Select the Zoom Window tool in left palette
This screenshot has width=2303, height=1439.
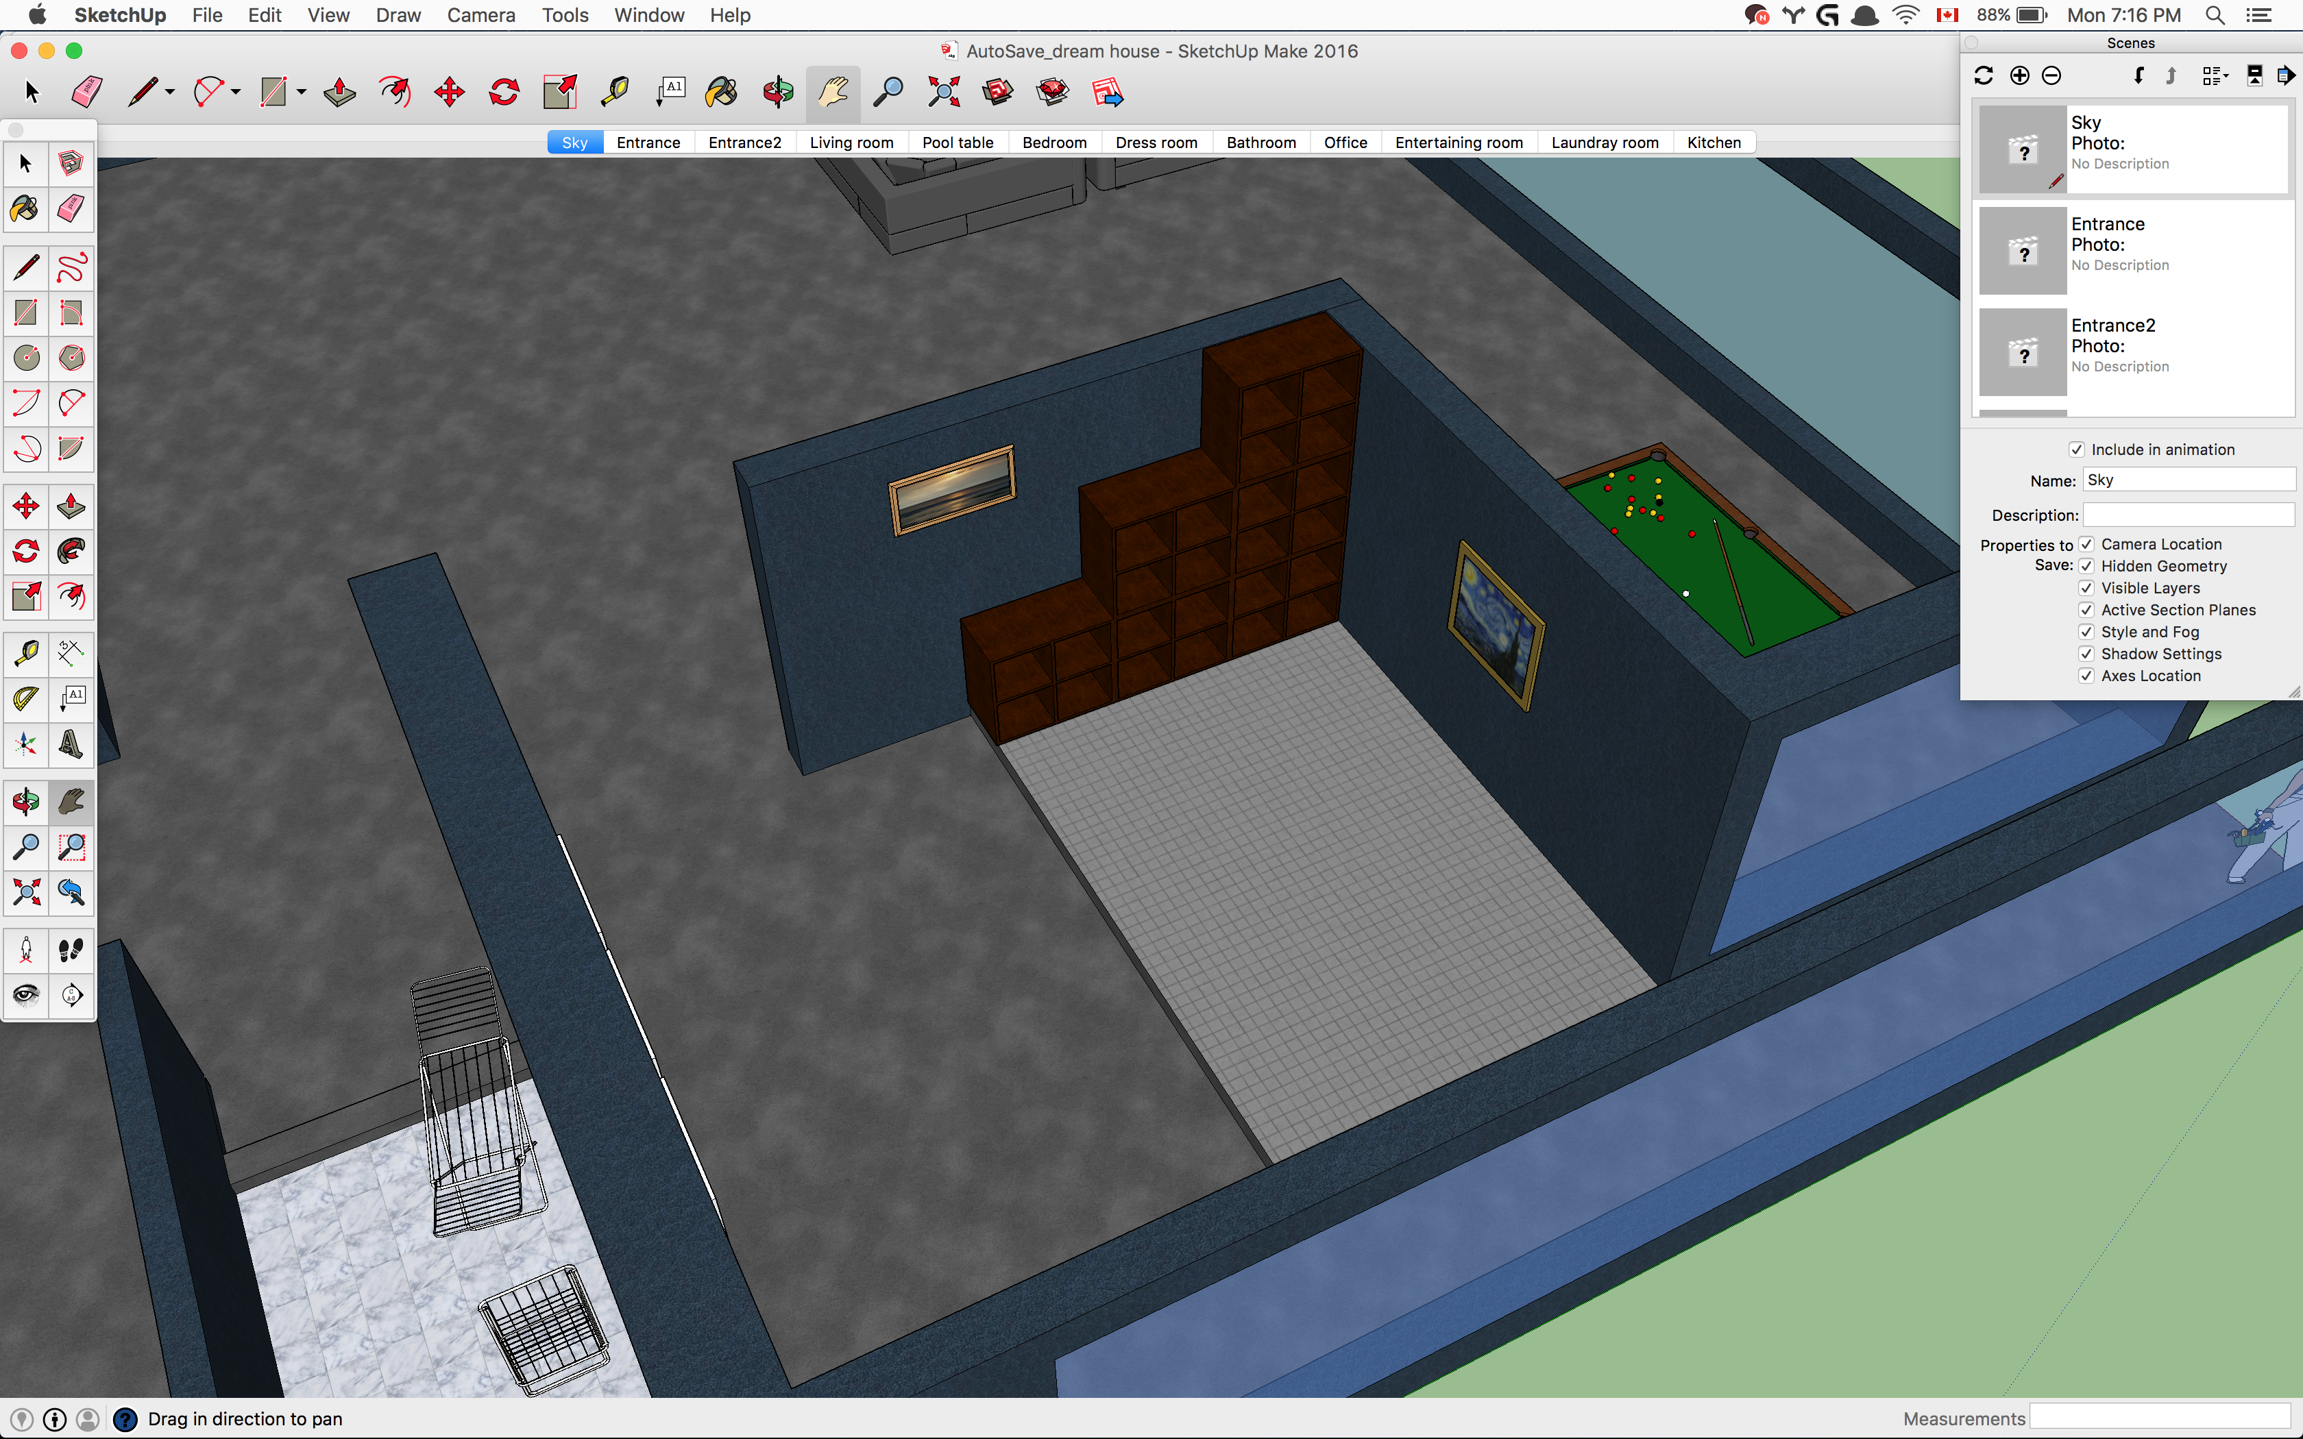(x=71, y=846)
